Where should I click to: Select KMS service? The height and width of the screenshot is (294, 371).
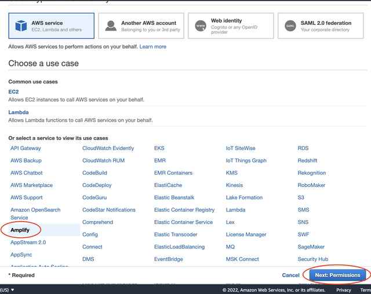tap(232, 172)
